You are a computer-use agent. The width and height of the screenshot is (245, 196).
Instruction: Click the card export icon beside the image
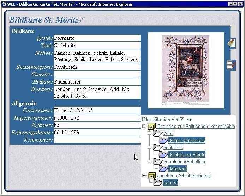[x=231, y=43]
